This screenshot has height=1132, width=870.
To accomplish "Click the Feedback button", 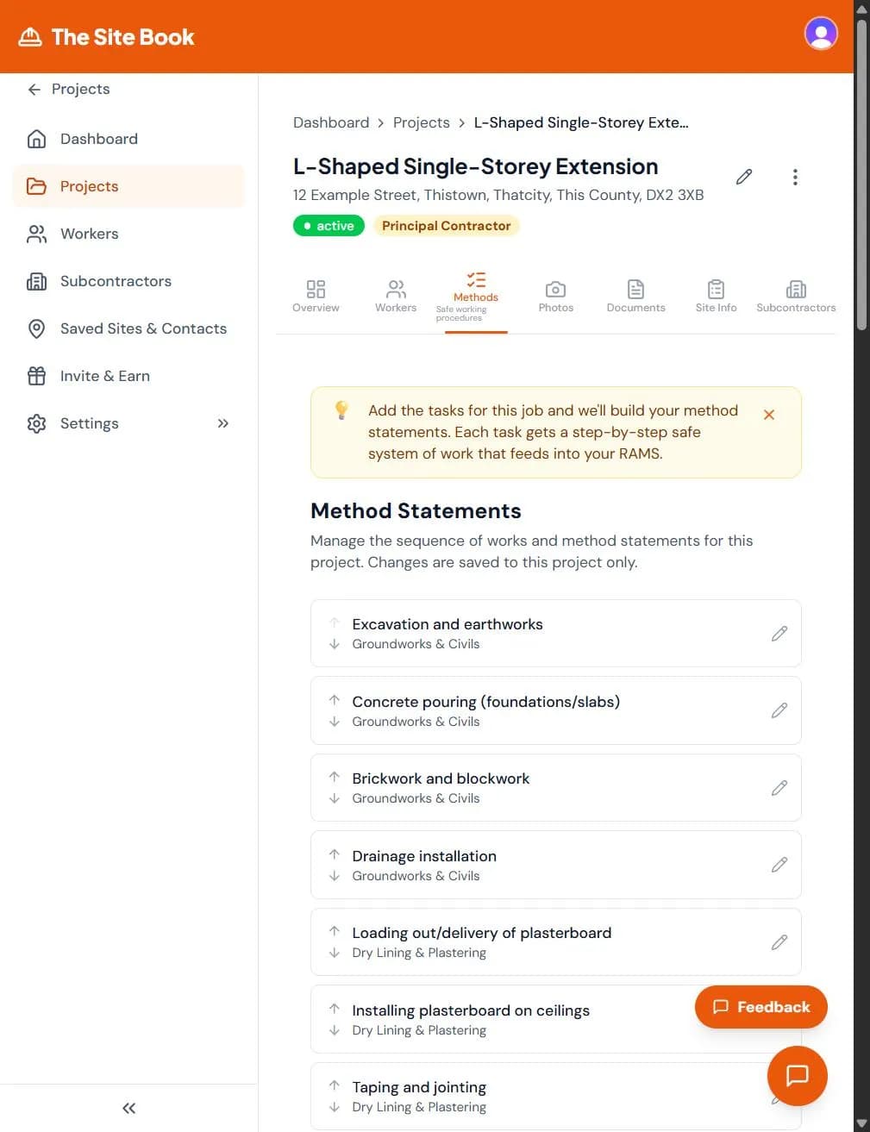I will click(760, 1007).
